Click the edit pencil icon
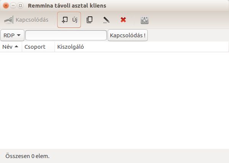Image resolution: width=229 pixels, height=163 pixels. (106, 20)
